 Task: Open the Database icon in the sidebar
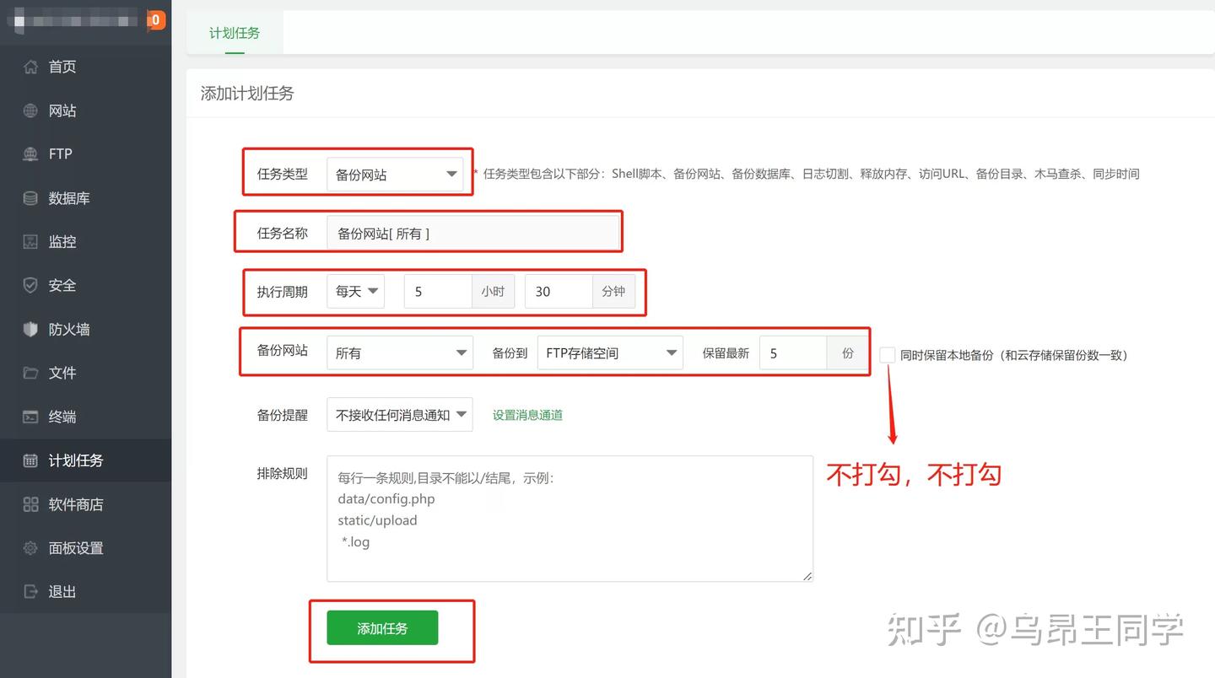(x=30, y=198)
